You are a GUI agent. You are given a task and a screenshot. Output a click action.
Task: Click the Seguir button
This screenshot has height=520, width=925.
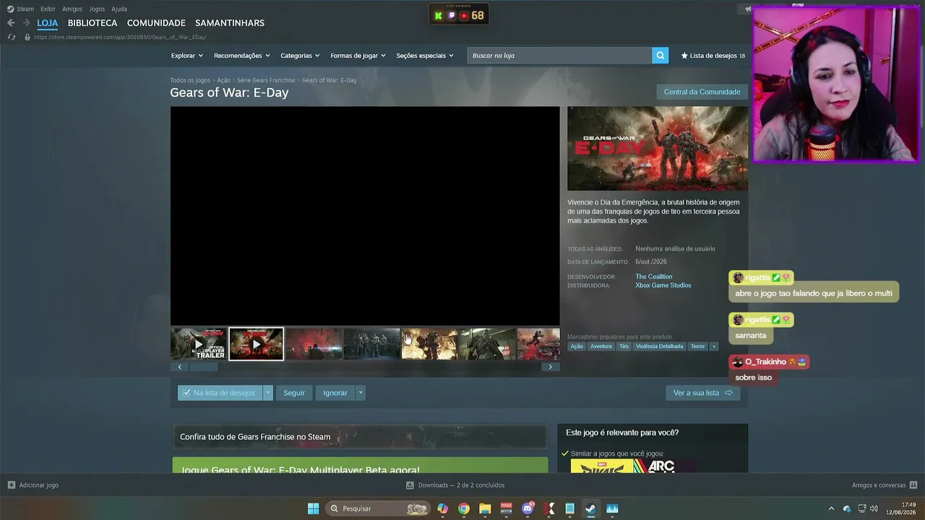pyautogui.click(x=294, y=393)
